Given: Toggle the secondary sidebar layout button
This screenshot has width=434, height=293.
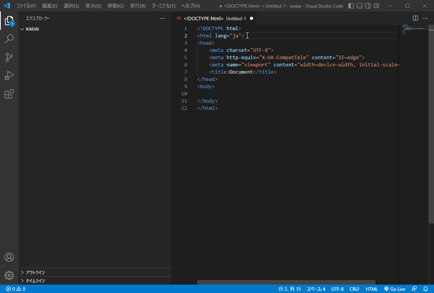Looking at the screenshot, I should click(x=368, y=6).
